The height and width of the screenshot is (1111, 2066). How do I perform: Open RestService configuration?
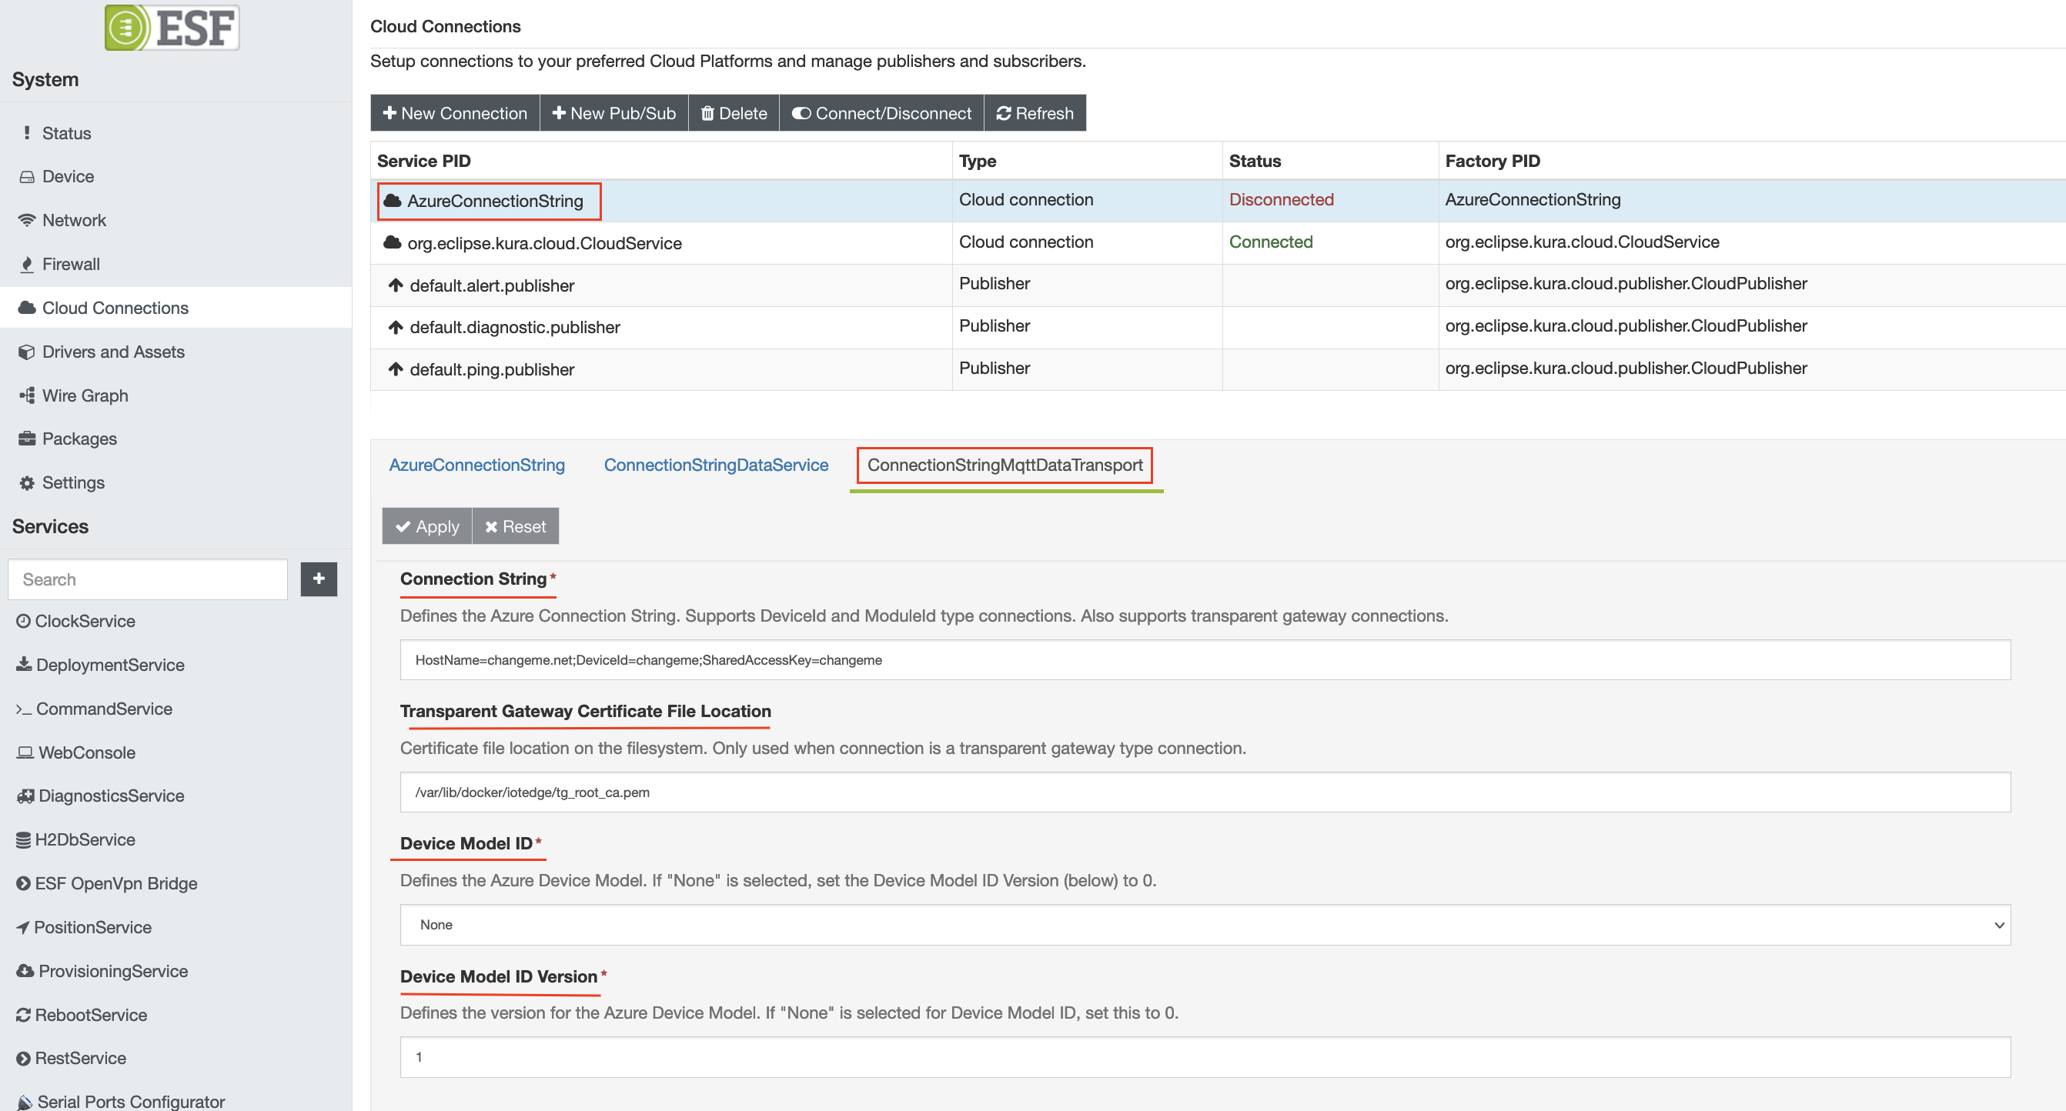80,1058
